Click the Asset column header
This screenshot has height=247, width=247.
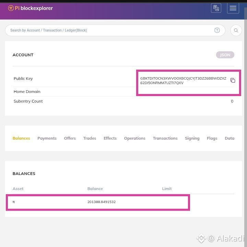pos(18,189)
